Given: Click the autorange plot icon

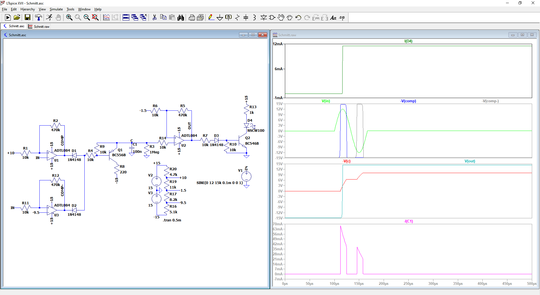Looking at the screenshot, I should click(106, 18).
